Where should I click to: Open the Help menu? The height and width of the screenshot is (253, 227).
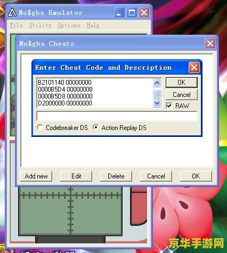point(93,26)
